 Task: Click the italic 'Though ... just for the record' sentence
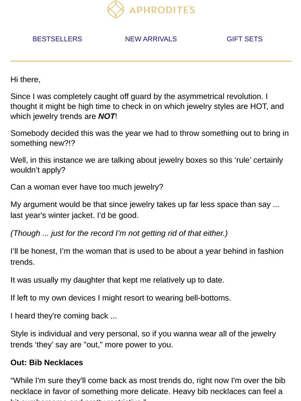[119, 233]
